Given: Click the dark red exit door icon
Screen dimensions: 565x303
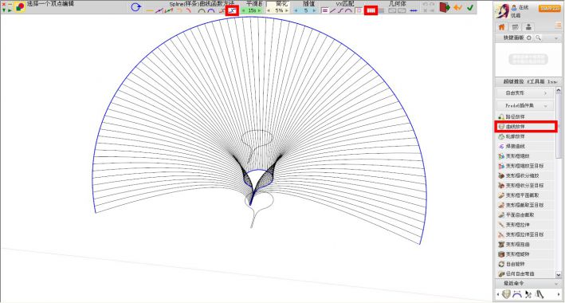Looking at the screenshot, I should click(445, 7).
